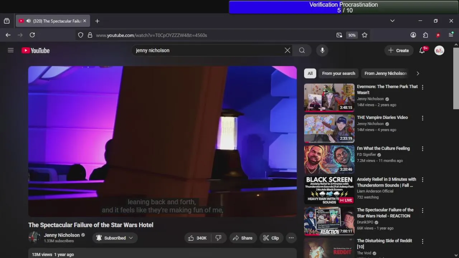Open options for THE Vampire Diaries Video
The width and height of the screenshot is (459, 258).
coord(422,118)
